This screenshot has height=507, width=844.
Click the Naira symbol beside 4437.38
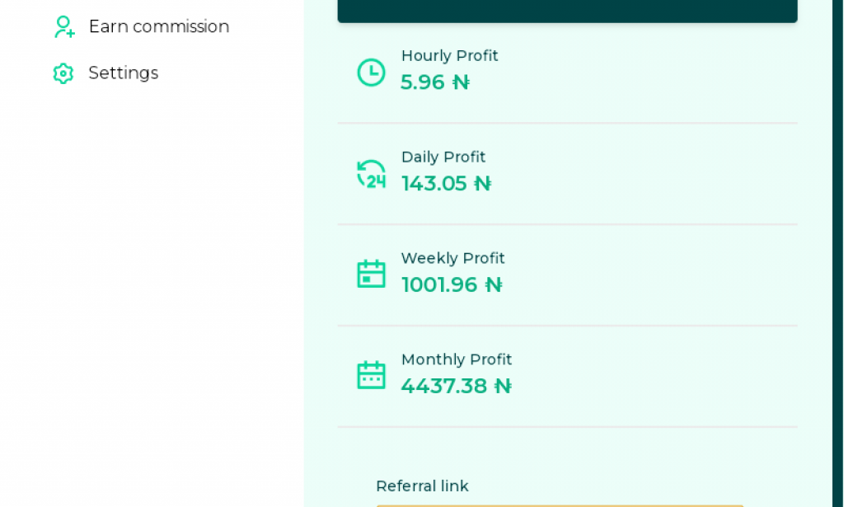[503, 386]
